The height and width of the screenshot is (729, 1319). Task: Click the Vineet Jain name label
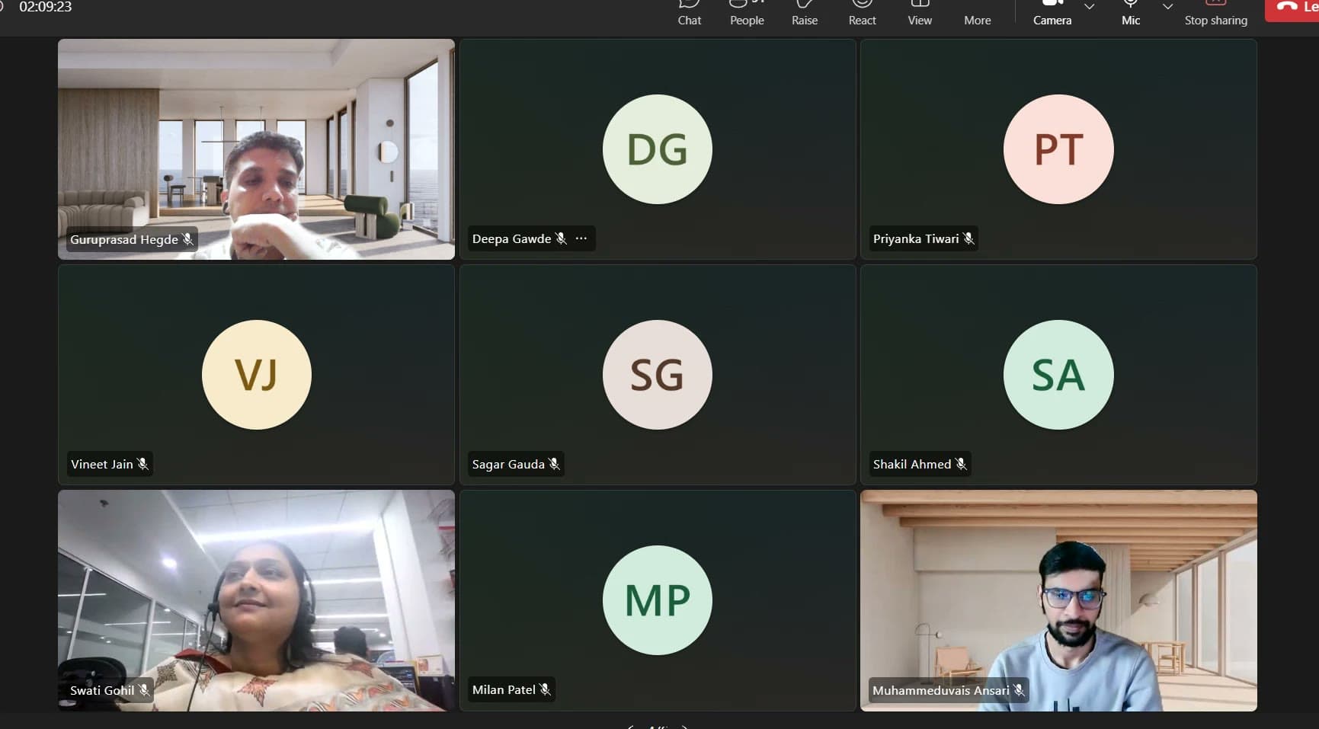[x=102, y=464]
